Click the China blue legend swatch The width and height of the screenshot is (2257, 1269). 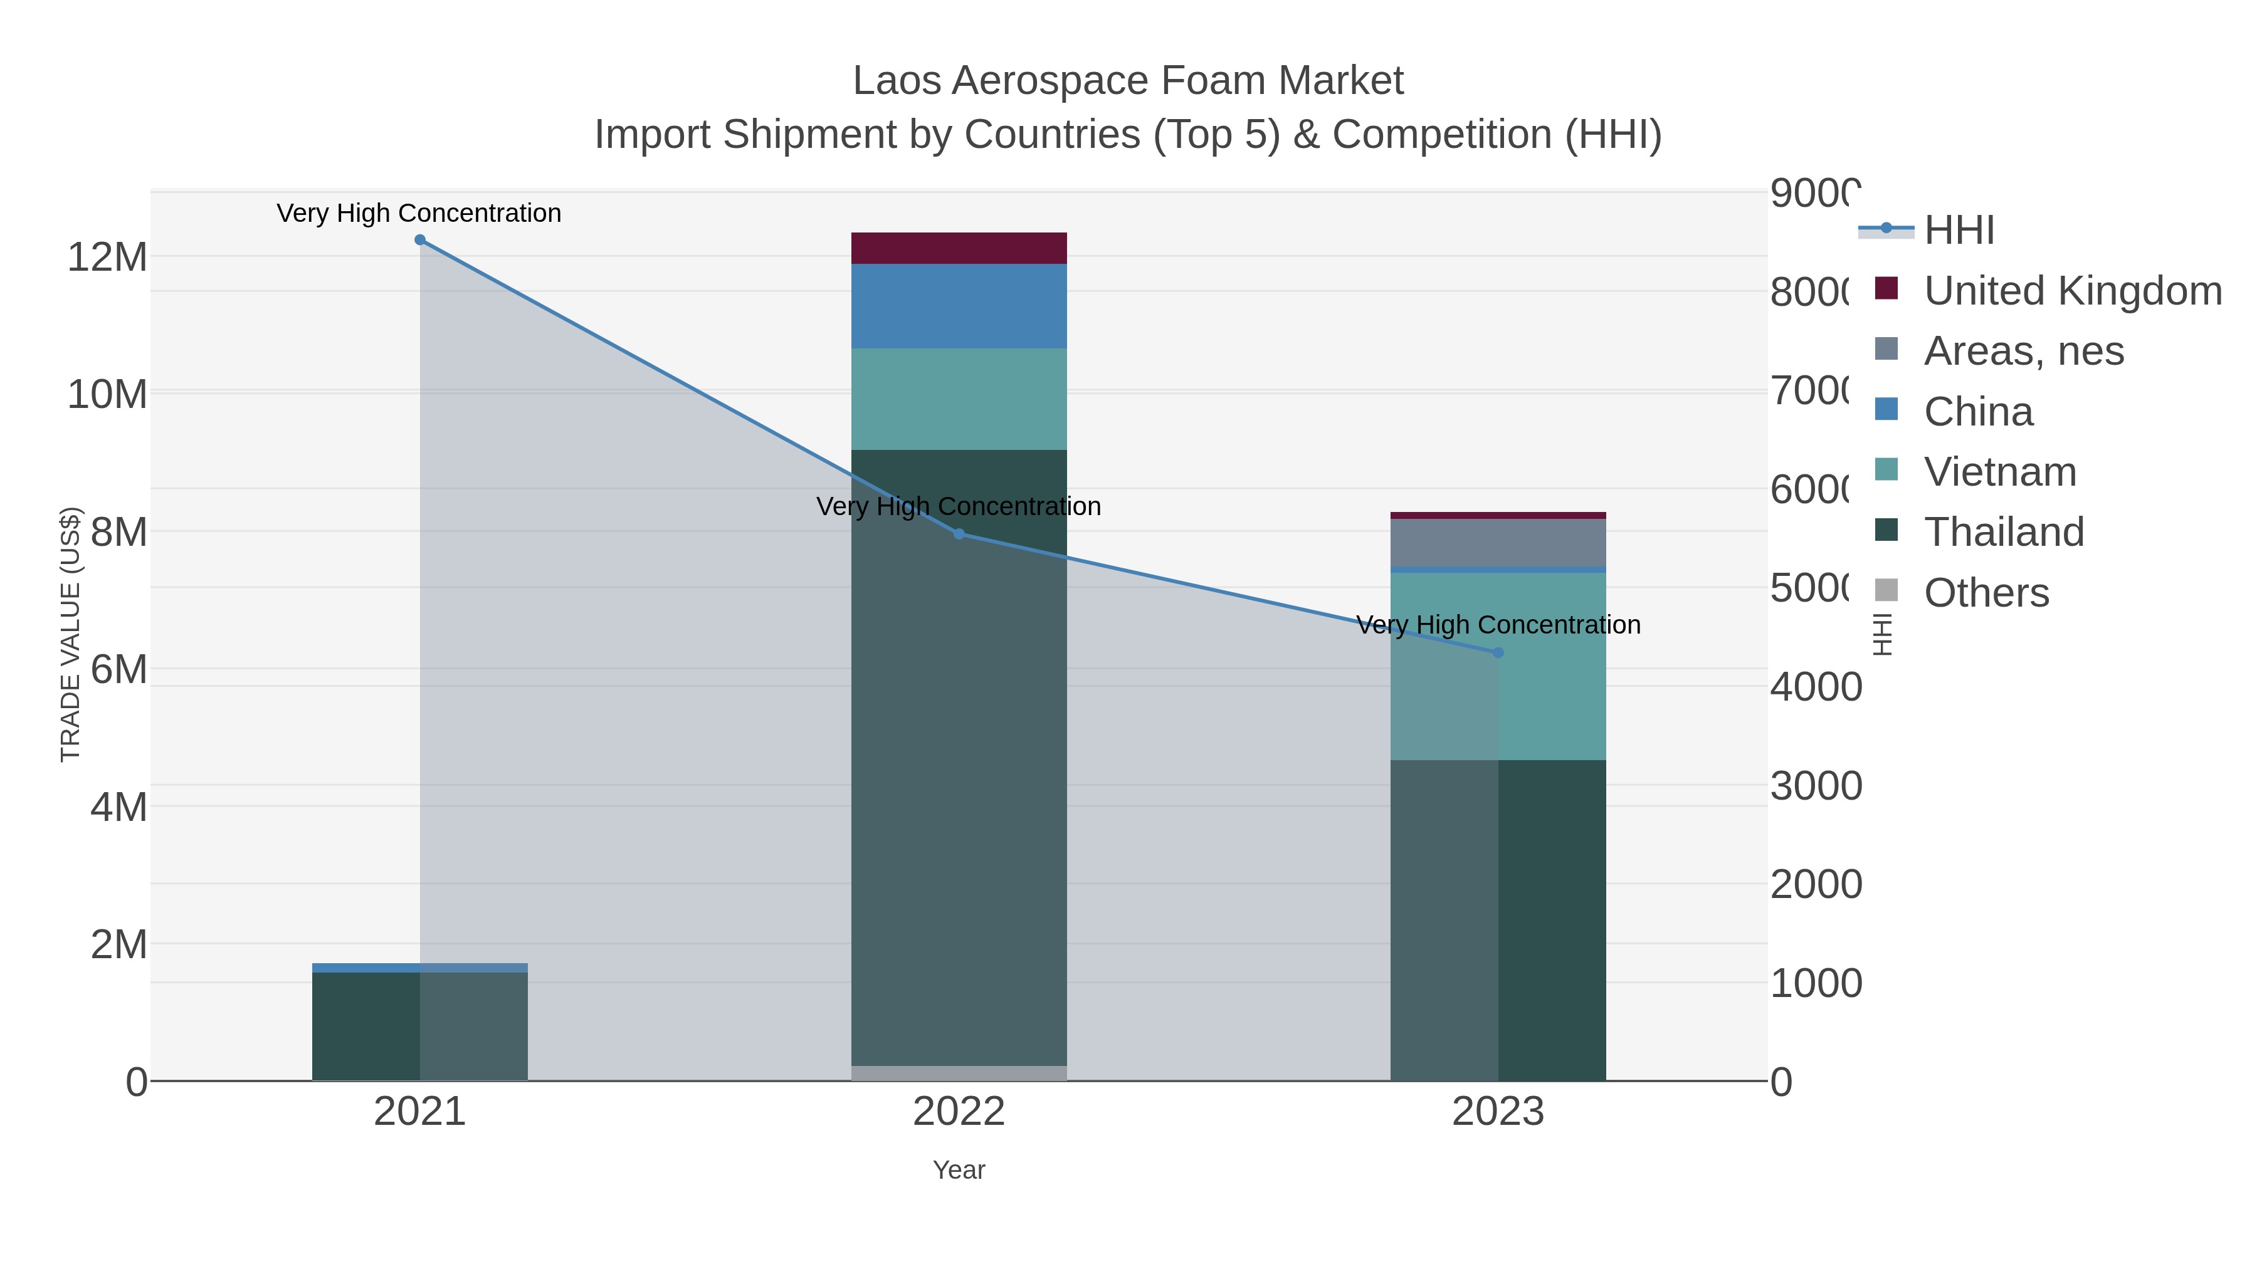tap(1886, 409)
